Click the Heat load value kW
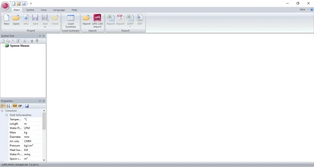Image resolution: width=314 pixels, height=167 pixels. (33, 150)
